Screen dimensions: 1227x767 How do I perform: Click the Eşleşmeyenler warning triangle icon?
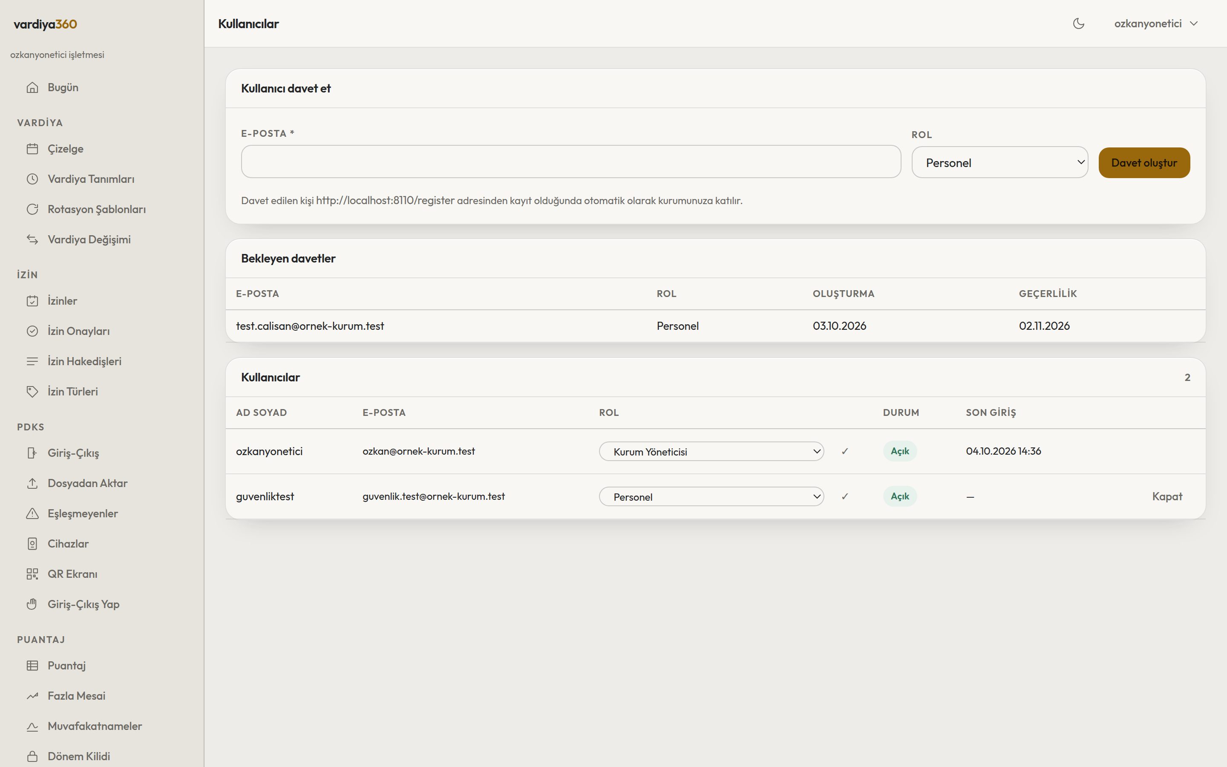click(x=32, y=513)
